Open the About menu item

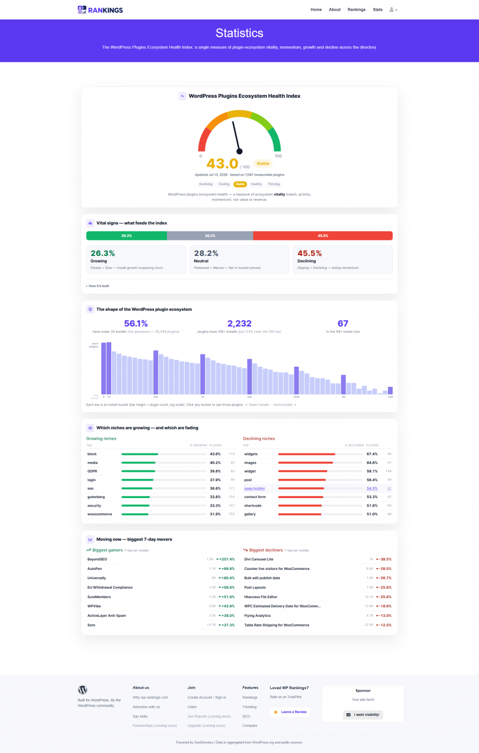(335, 10)
